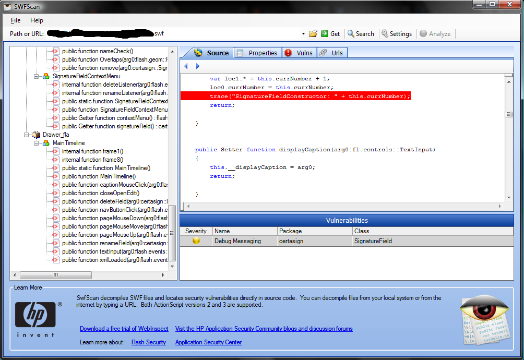Click tree panel scroll up arrow
This screenshot has width=524, height=360.
tap(172, 52)
